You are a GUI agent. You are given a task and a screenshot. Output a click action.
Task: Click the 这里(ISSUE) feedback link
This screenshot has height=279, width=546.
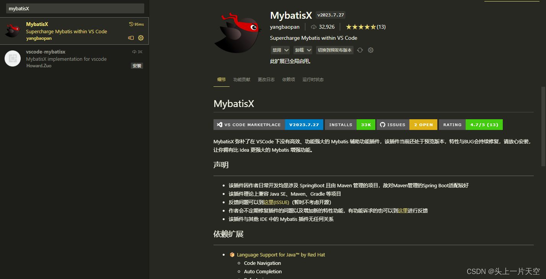click(276, 202)
